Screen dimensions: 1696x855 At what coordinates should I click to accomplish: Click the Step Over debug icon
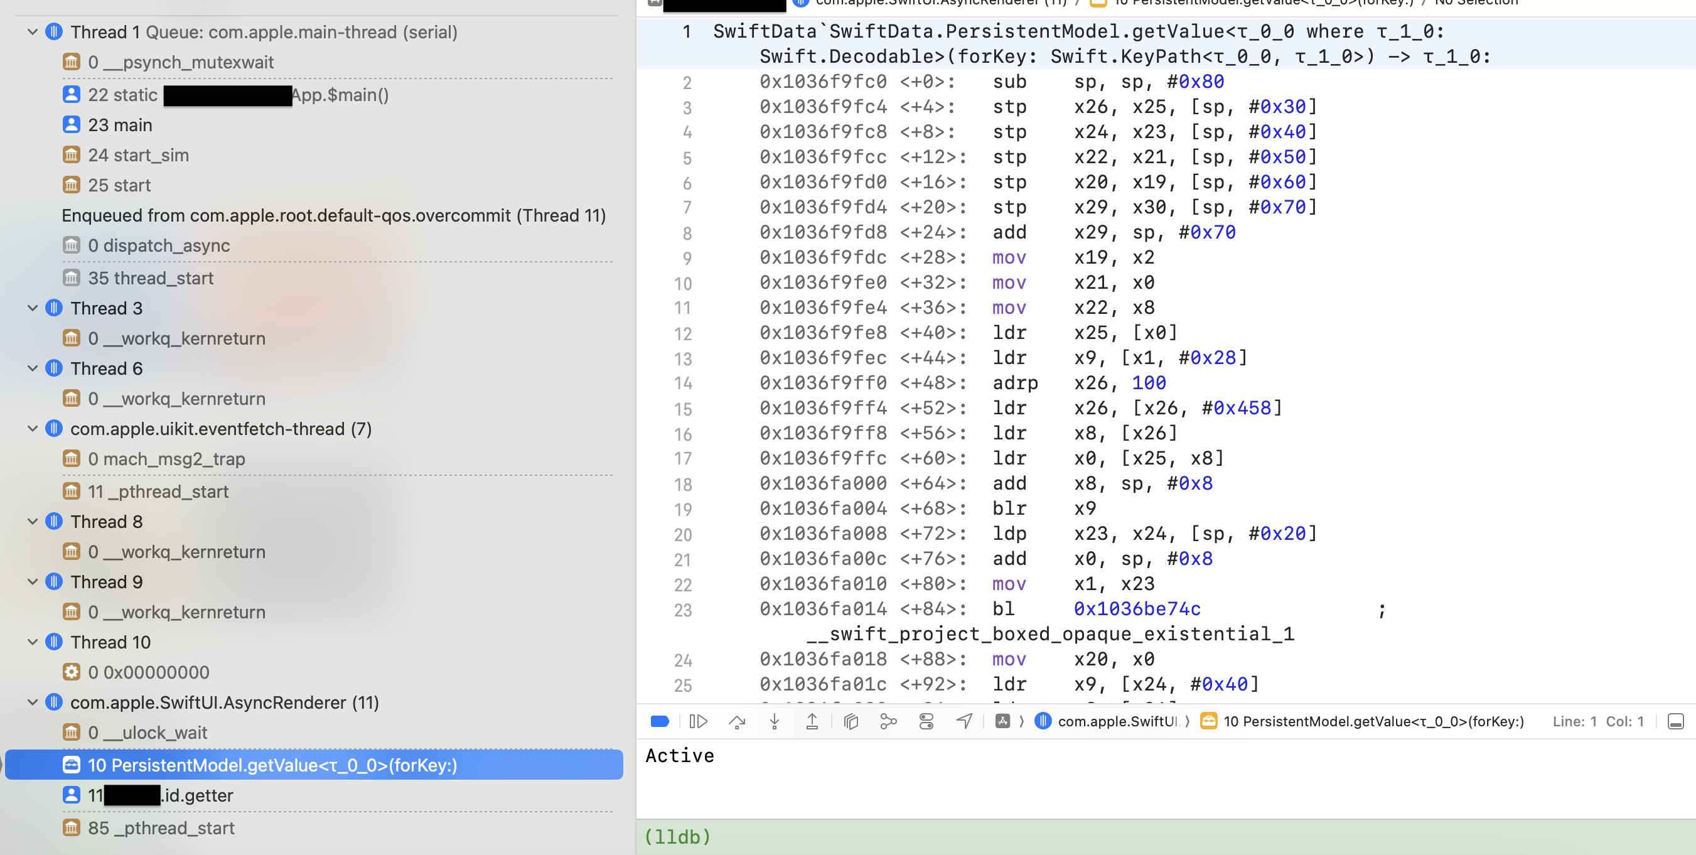click(x=737, y=721)
